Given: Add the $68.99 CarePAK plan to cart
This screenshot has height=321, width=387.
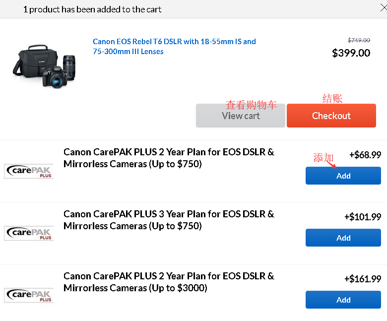Looking at the screenshot, I should pos(343,176).
